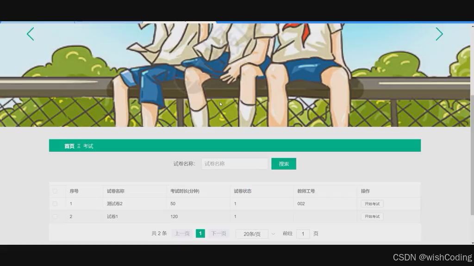Click the go-to-page number input
Image resolution: width=474 pixels, height=266 pixels.
pyautogui.click(x=303, y=234)
